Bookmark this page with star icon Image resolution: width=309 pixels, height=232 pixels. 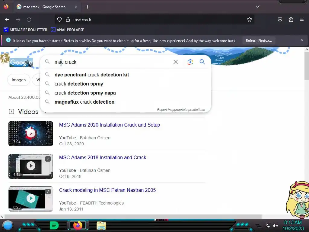250,20
